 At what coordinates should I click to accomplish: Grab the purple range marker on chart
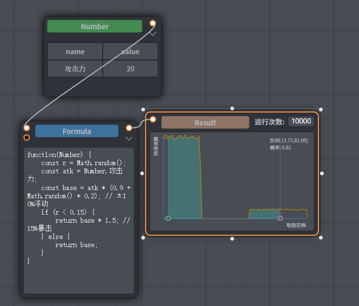pos(280,218)
